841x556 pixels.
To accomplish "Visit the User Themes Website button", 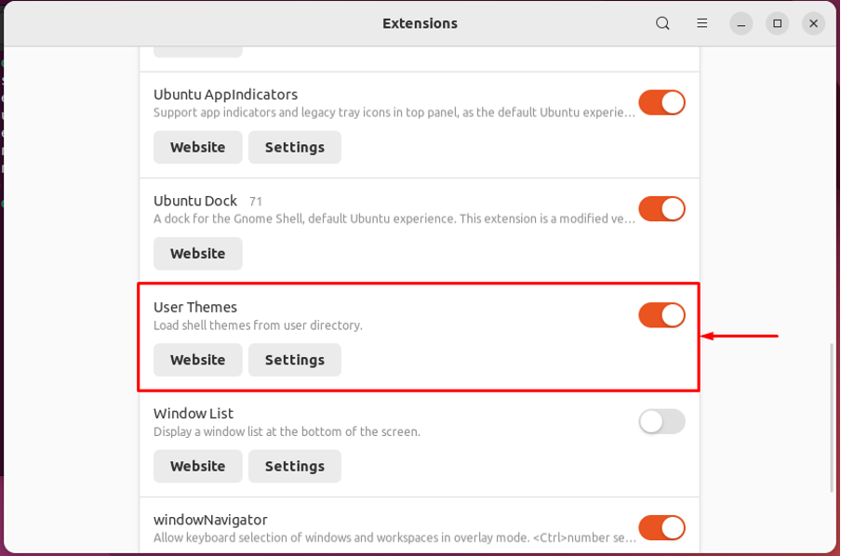I will pyautogui.click(x=197, y=360).
